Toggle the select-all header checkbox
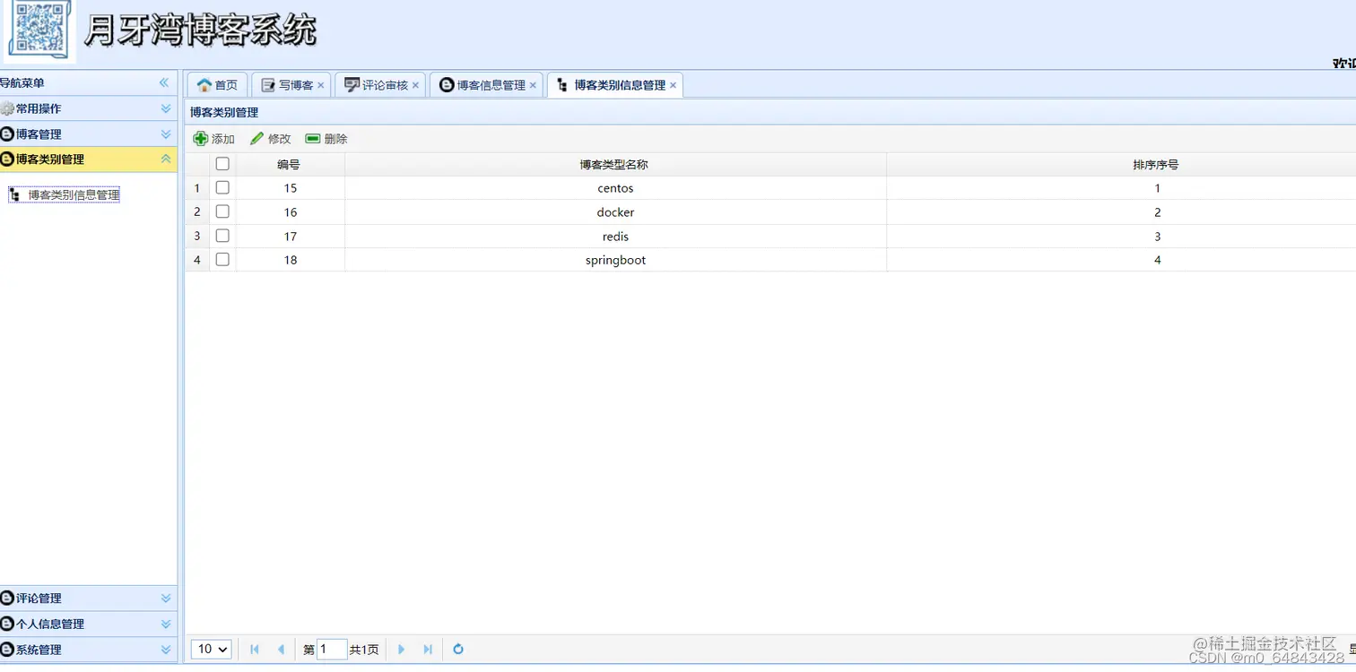 point(222,164)
